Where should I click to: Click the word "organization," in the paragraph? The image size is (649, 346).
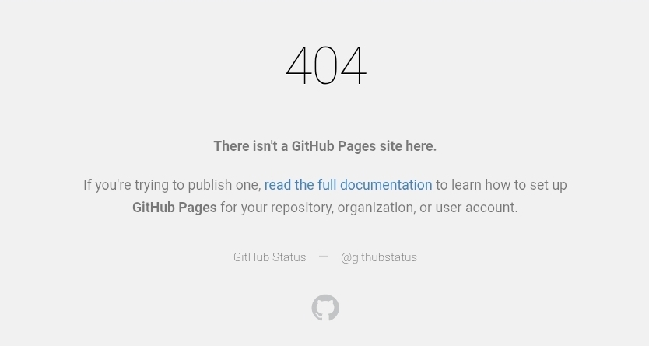click(x=377, y=208)
